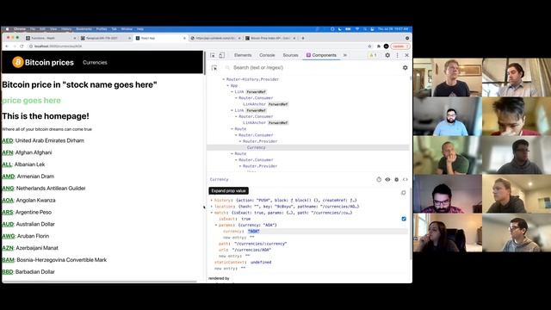This screenshot has height=310, width=551.
Task: Collapse the Route node above Currency
Action: click(x=232, y=129)
